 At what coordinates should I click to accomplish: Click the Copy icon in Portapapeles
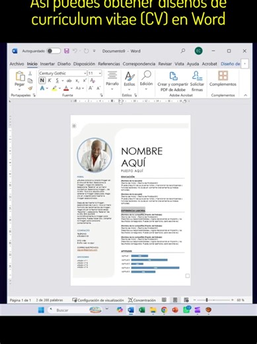30,81
